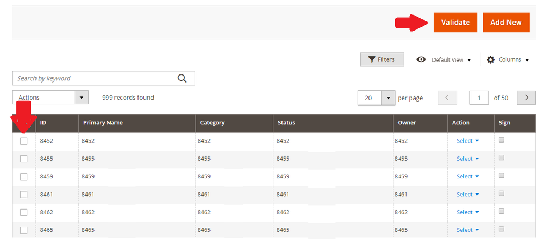Open Default View via eye icon
Screen dimensions: 536x239
(422, 59)
